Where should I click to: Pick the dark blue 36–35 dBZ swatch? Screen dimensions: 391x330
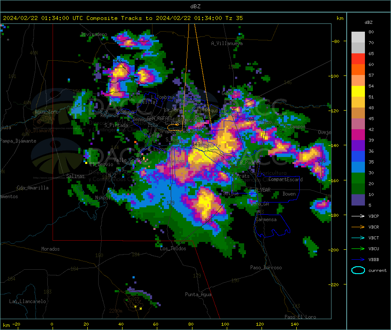pos(358,156)
